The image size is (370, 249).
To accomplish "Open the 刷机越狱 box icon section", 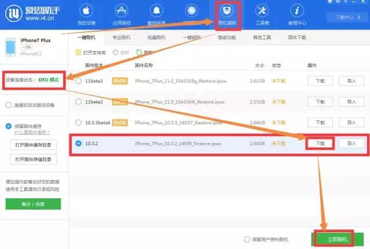I will [227, 14].
